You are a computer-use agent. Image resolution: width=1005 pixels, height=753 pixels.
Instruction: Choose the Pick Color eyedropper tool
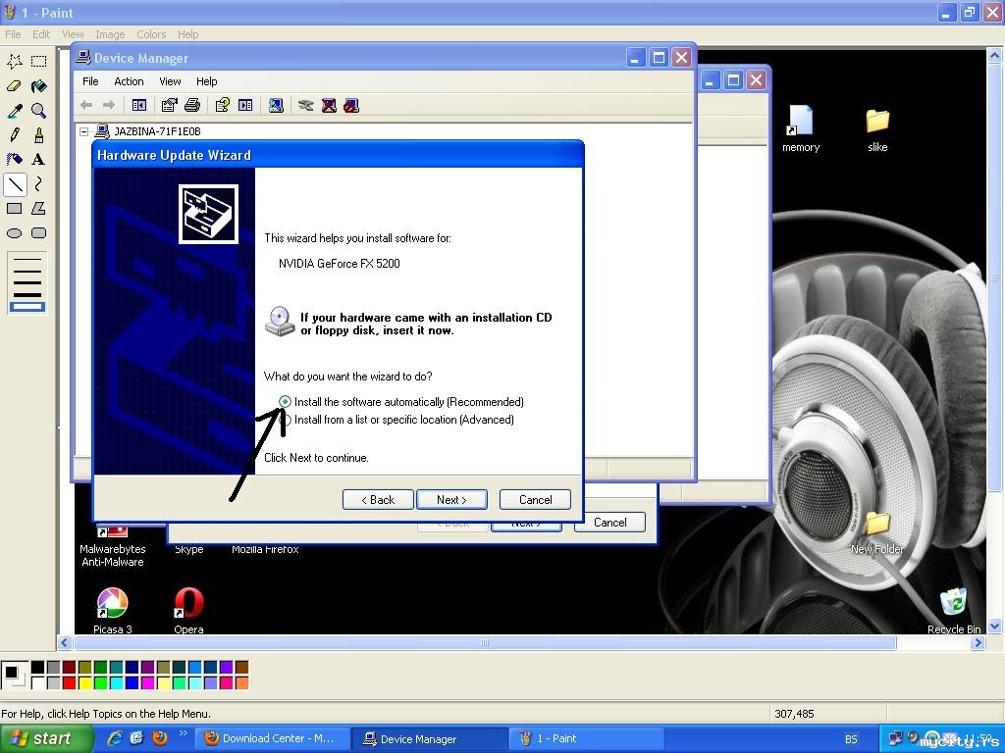click(15, 111)
